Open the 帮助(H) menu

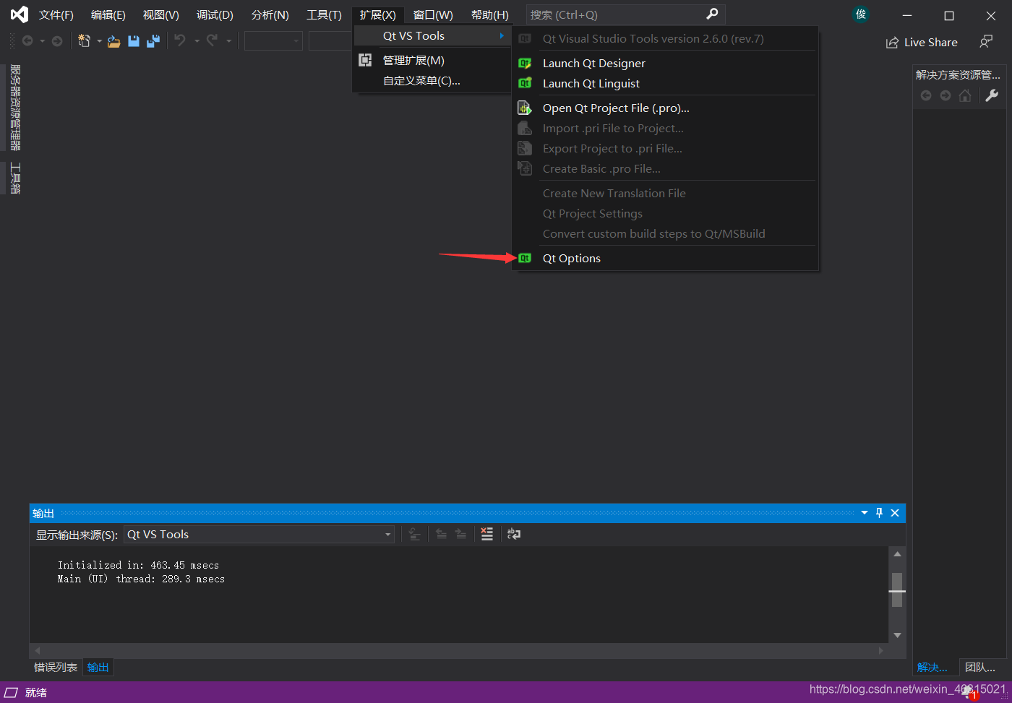click(489, 15)
